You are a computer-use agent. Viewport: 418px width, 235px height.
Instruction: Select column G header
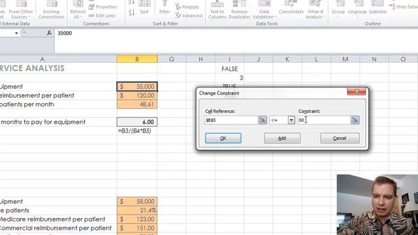pos(172,59)
